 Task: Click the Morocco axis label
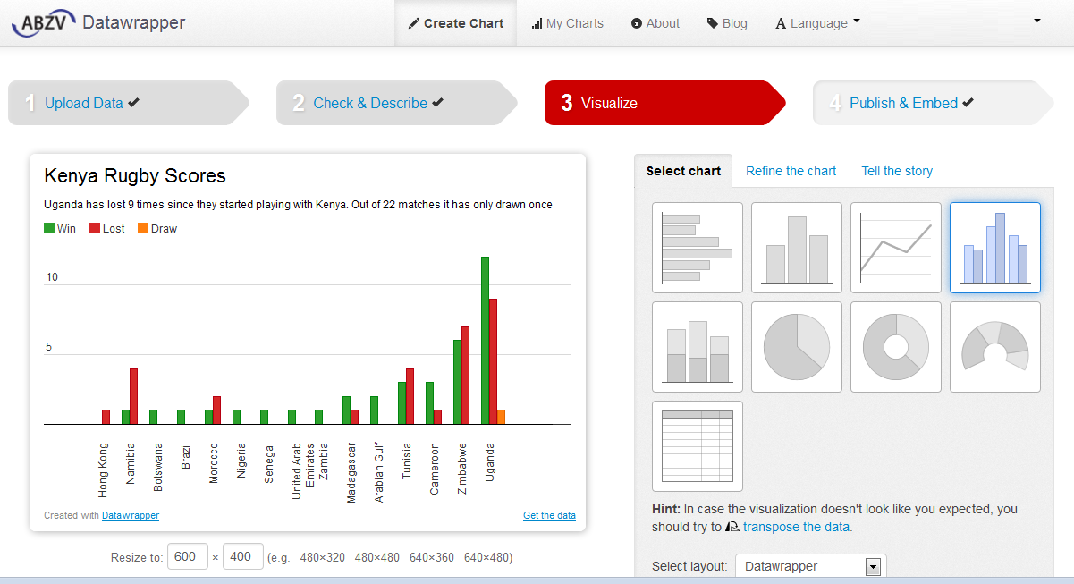(214, 463)
